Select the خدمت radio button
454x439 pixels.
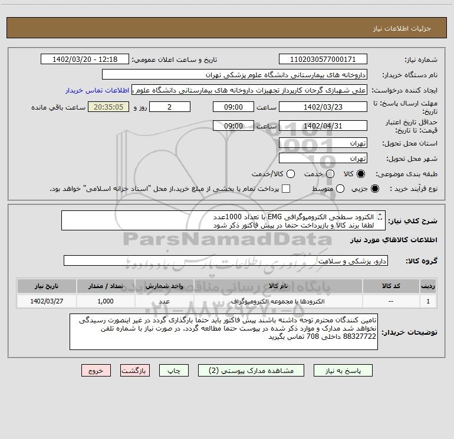tap(330, 174)
